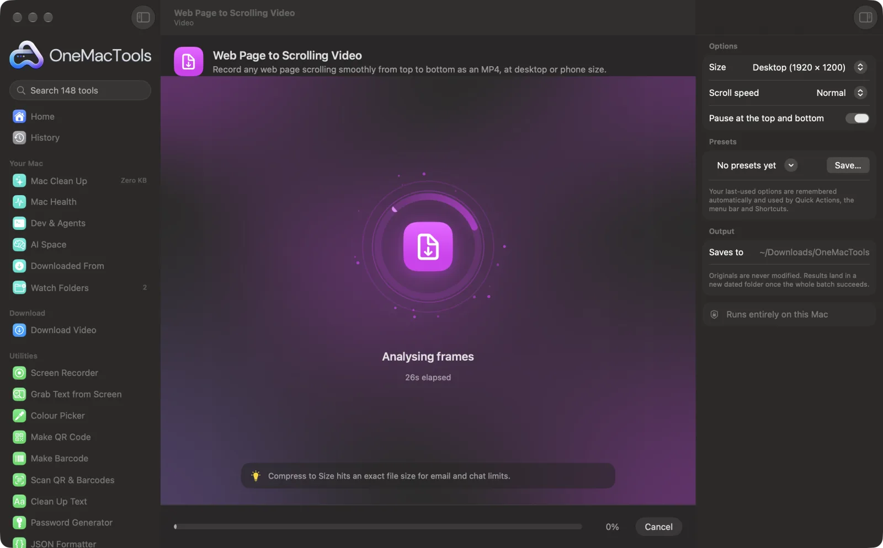Screen dimensions: 883x548
Task: Expand the No presets yet chevron
Action: [791, 165]
